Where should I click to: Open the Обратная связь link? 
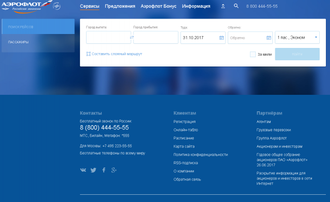[x=187, y=179]
